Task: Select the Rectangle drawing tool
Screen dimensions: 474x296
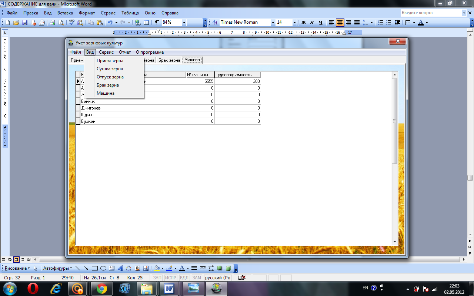Action: tap(94, 268)
